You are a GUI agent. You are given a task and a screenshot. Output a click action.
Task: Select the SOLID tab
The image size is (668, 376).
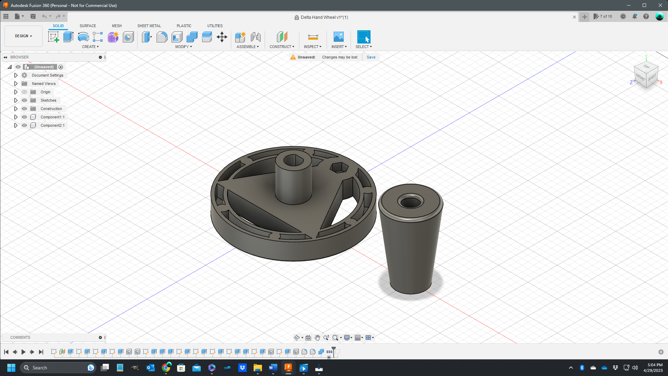pos(58,26)
